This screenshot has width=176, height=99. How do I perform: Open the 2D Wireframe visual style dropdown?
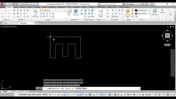[x=142, y=10]
